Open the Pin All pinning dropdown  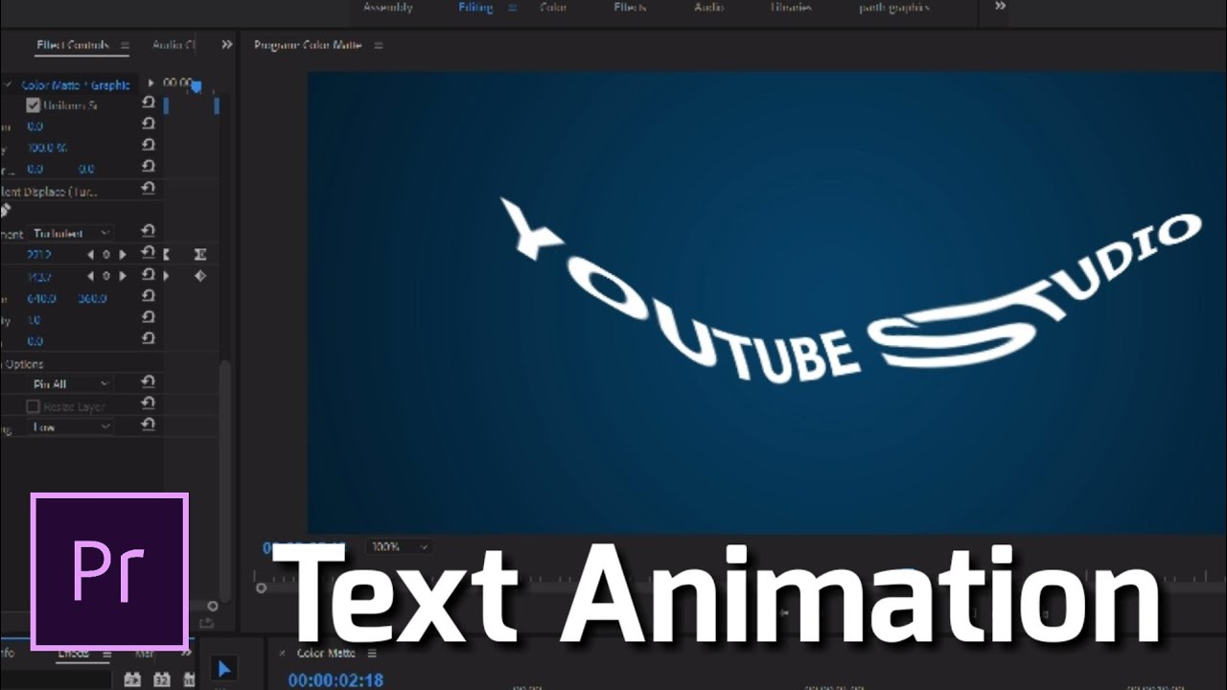click(70, 384)
